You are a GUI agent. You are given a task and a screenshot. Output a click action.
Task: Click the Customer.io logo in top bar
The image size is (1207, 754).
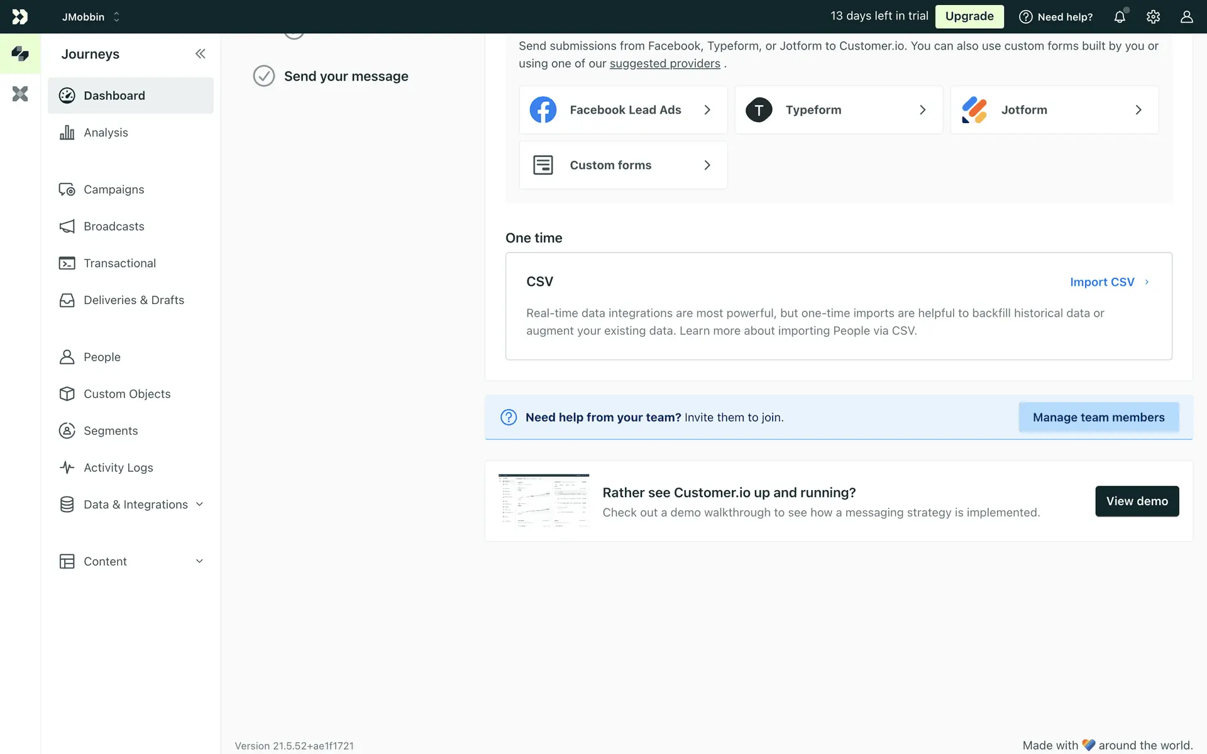point(20,17)
